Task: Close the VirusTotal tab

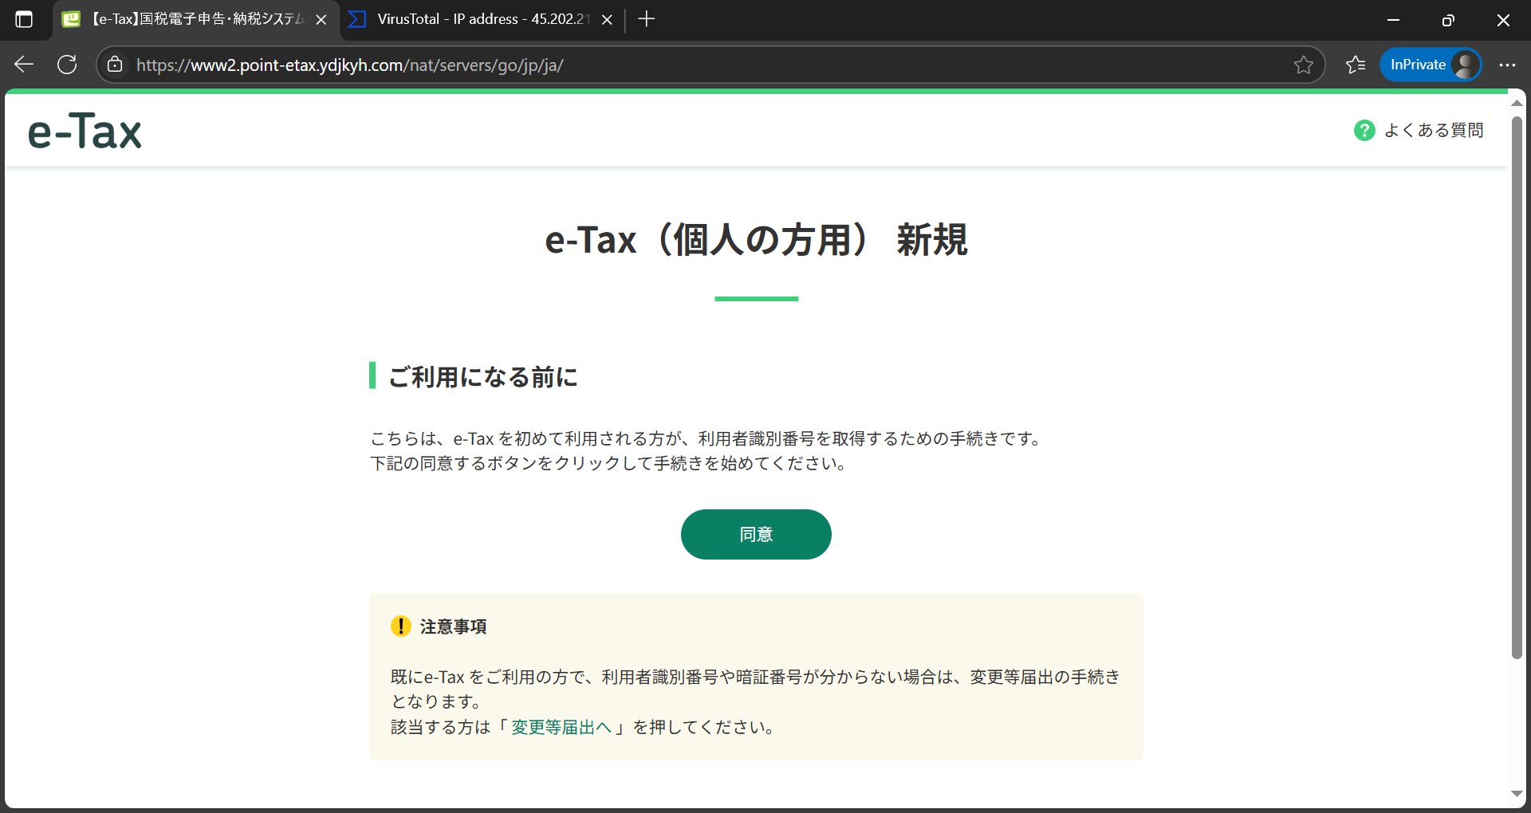Action: pyautogui.click(x=607, y=20)
